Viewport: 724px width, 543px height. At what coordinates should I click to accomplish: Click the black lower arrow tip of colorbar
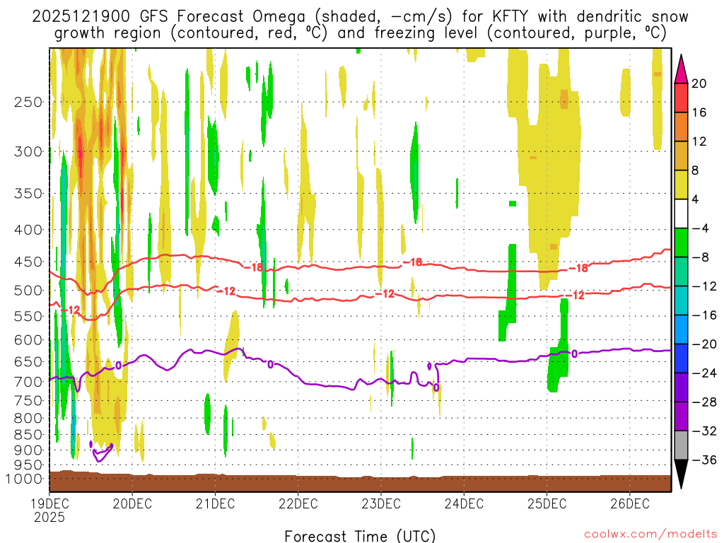point(681,473)
